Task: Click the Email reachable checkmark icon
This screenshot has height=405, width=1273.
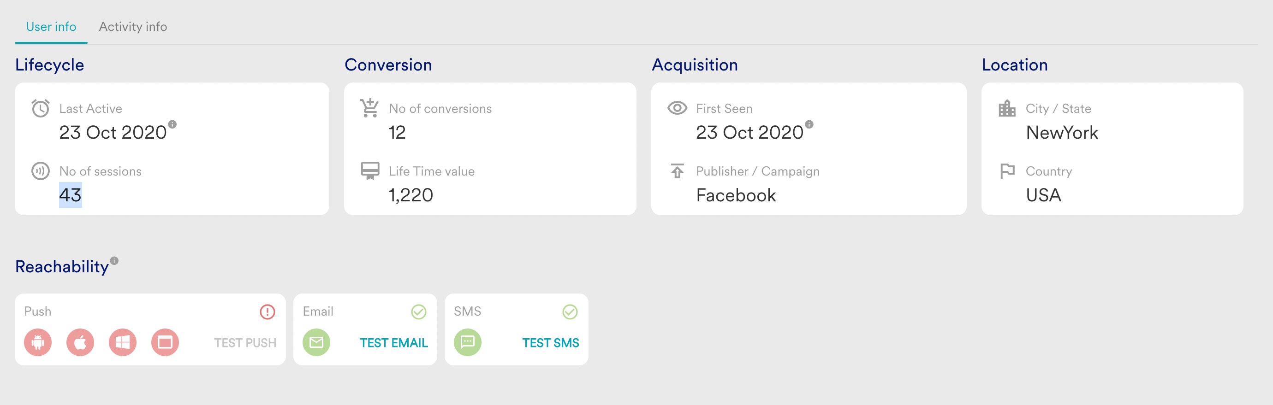Action: pos(419,311)
